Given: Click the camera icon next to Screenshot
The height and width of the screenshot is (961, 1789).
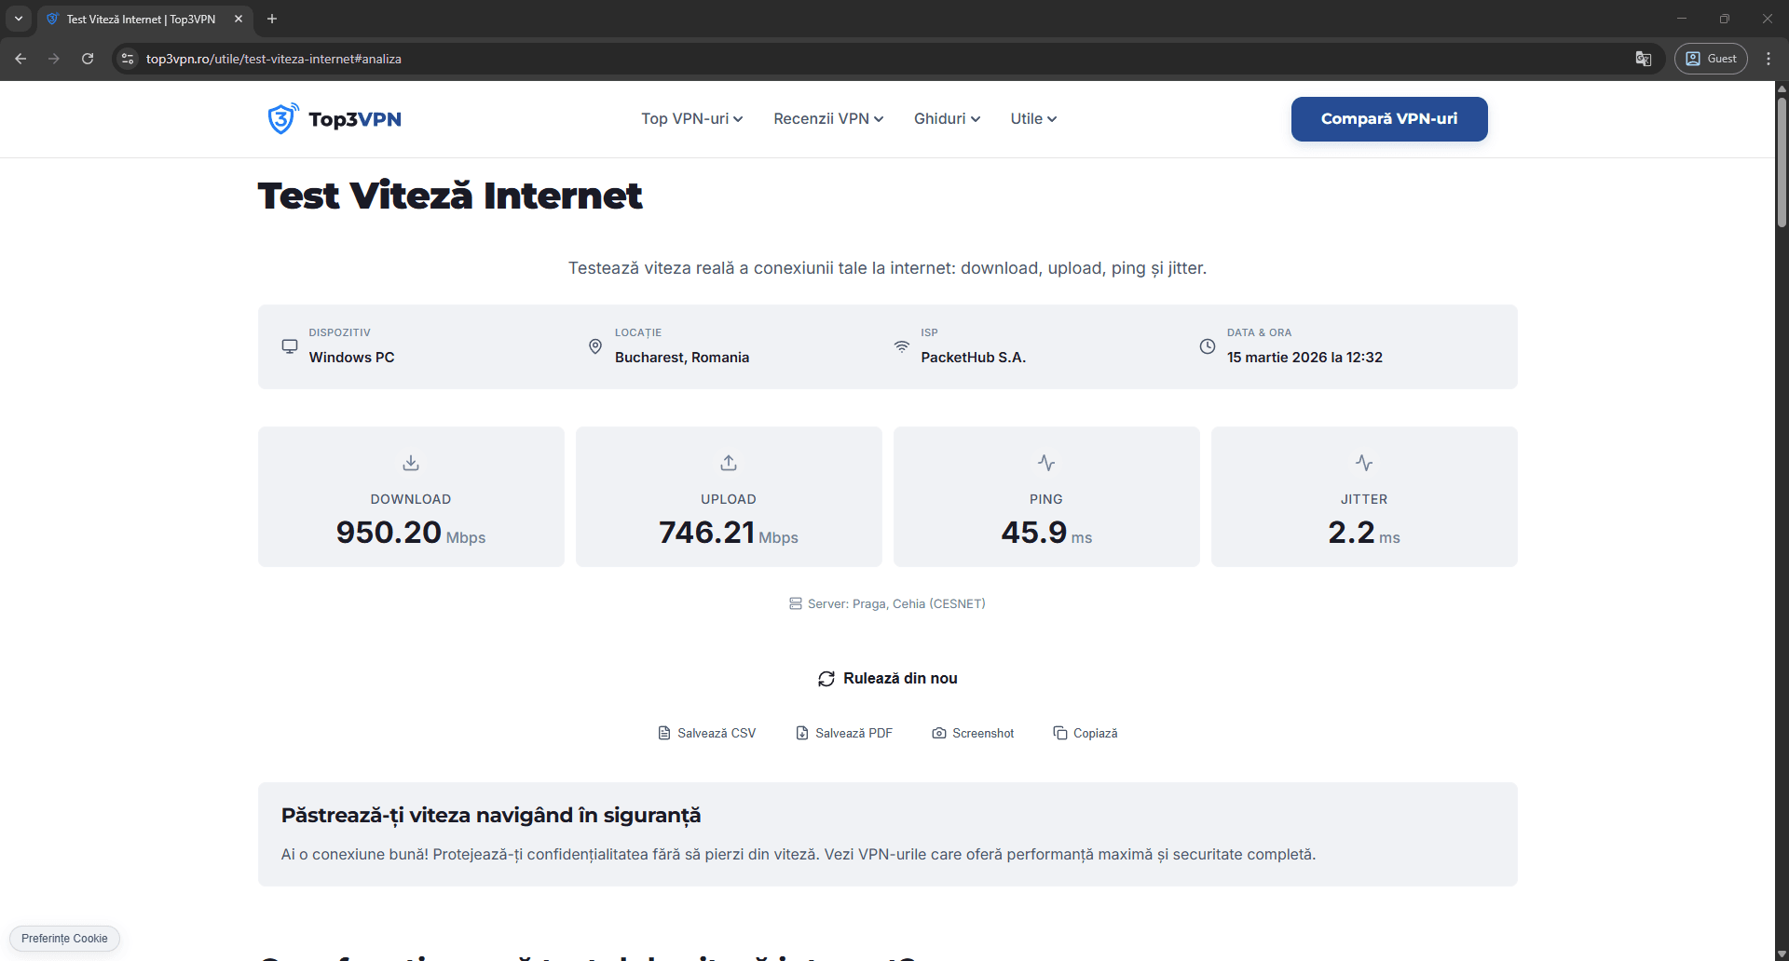Looking at the screenshot, I should [x=939, y=733].
